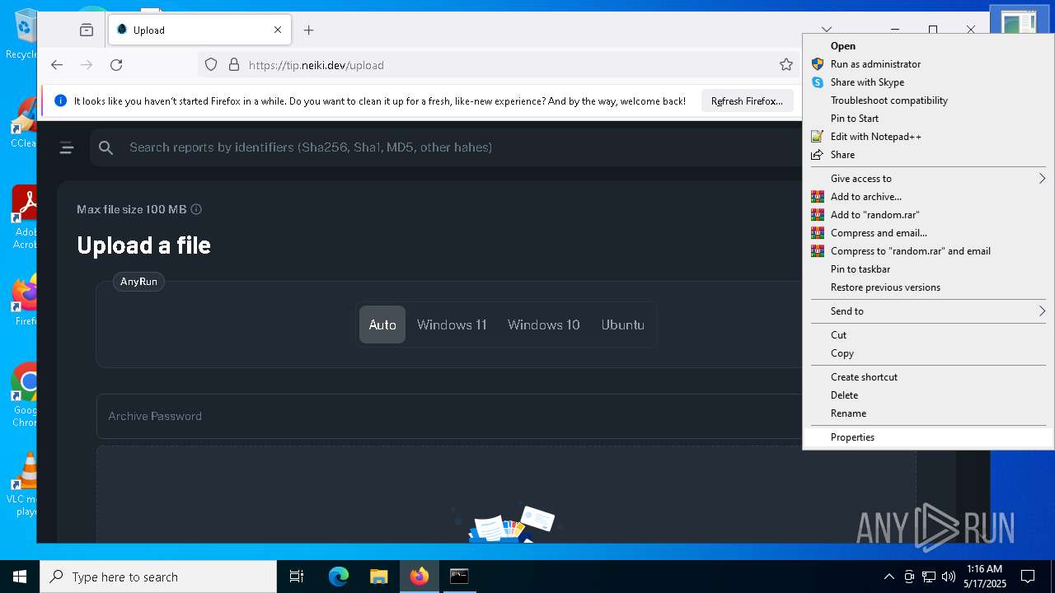Choose Rename from context menu

tap(928, 413)
